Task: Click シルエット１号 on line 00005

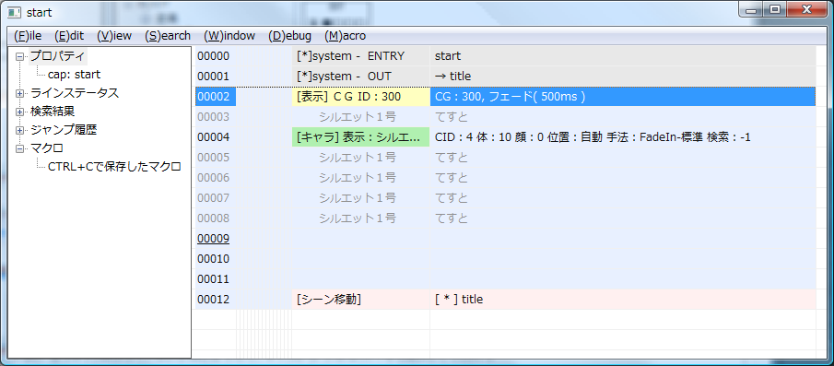Action: [x=358, y=157]
